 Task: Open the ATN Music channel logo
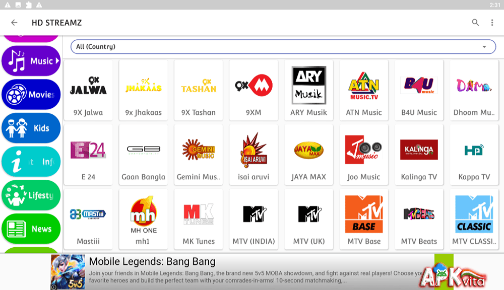[364, 86]
